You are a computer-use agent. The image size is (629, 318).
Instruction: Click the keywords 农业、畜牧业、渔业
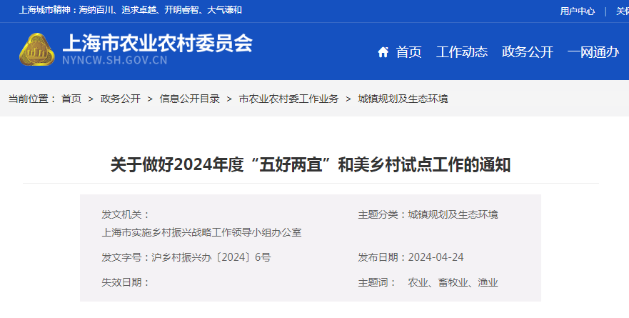click(x=453, y=282)
